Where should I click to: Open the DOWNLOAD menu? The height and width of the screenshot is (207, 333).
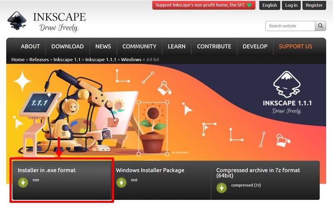(x=67, y=46)
